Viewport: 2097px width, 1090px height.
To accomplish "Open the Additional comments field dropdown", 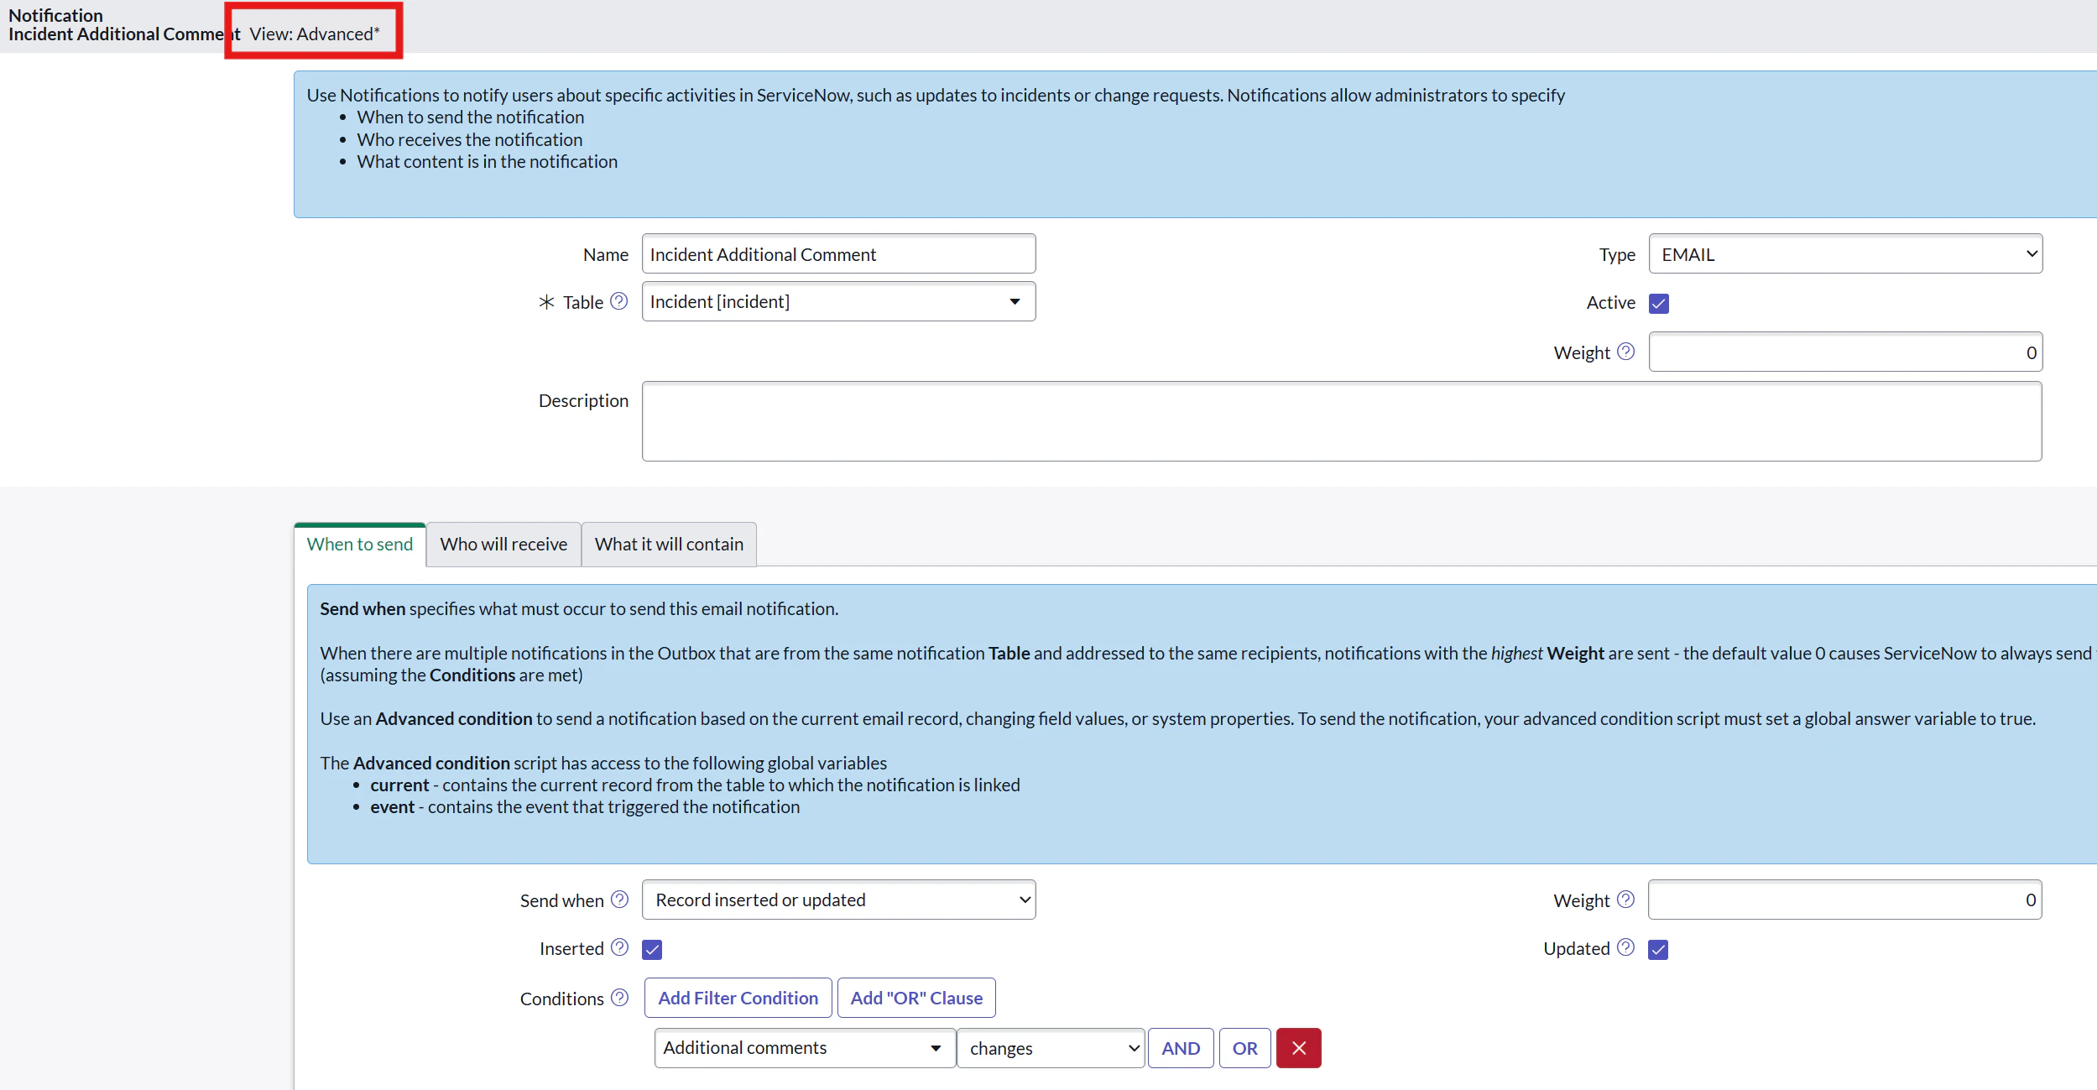I will (805, 1048).
